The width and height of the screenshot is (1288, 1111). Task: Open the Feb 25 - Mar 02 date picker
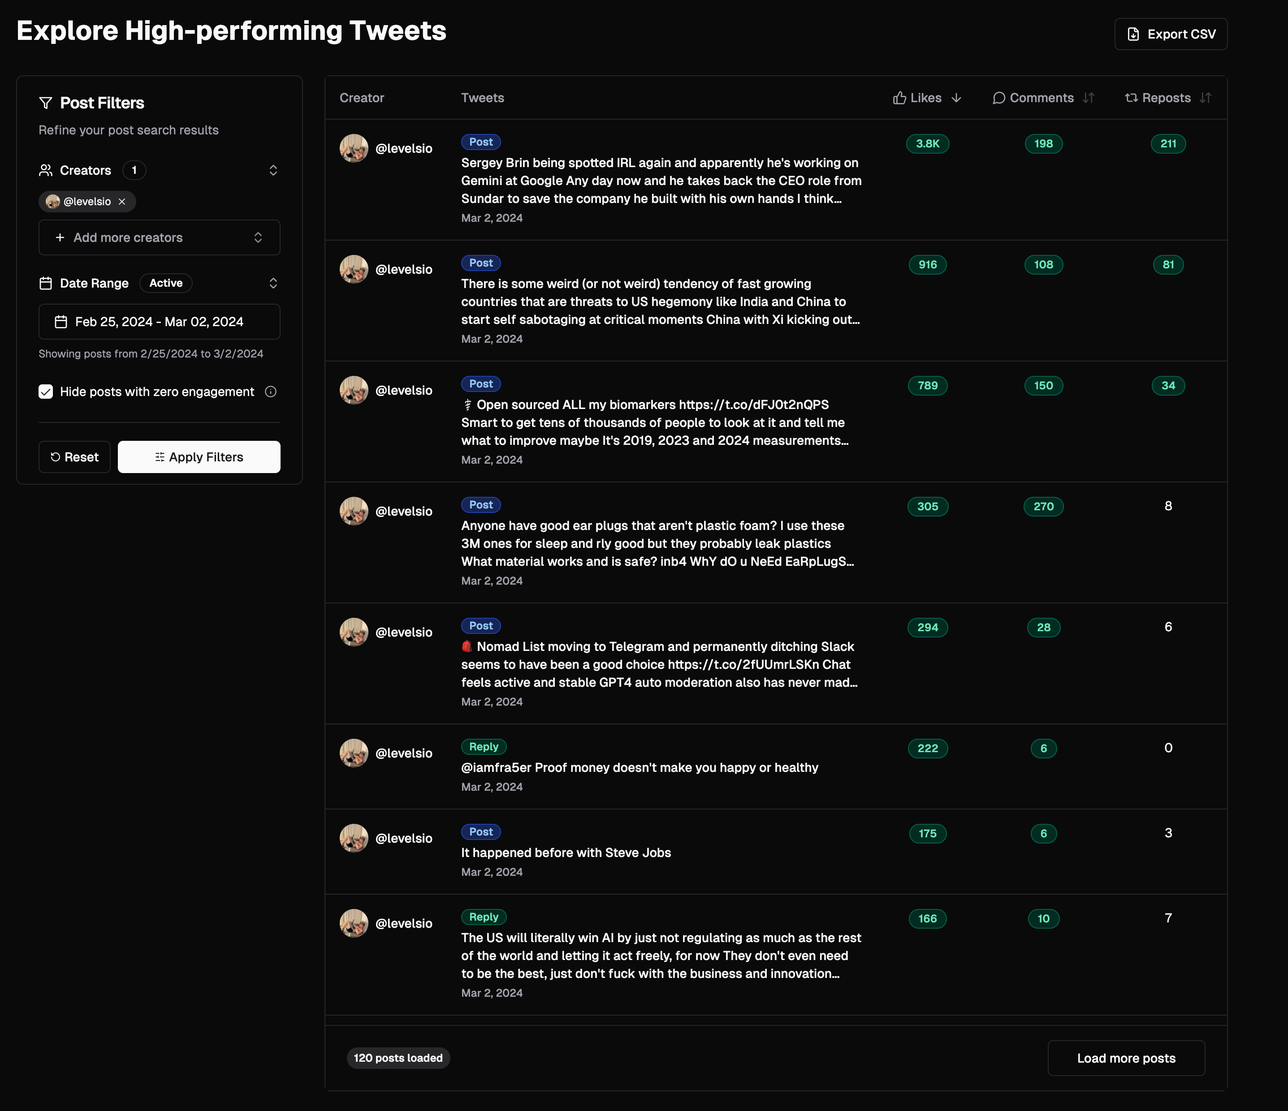[159, 322]
